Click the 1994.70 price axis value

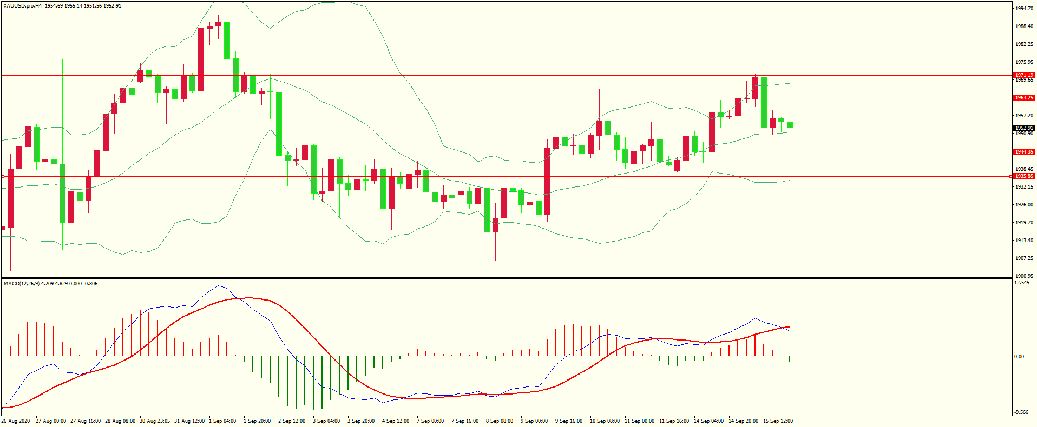(1025, 9)
